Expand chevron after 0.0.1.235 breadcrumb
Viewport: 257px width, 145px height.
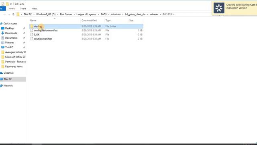(174, 14)
